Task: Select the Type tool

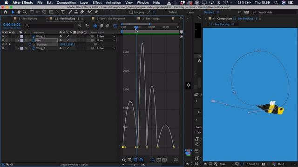Action: click(x=63, y=12)
